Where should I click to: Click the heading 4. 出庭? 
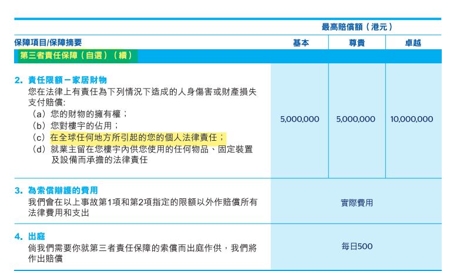pos(30,236)
